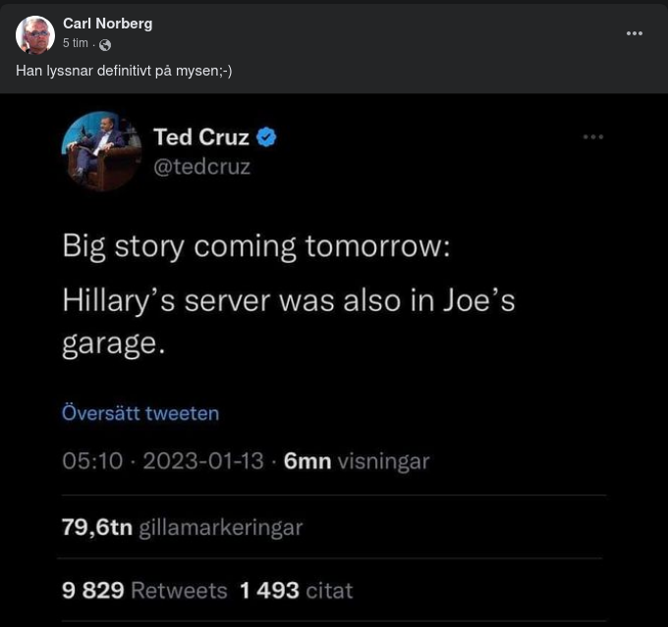Open the 1 493 citat quote tweets
The height and width of the screenshot is (627, 668).
(296, 591)
